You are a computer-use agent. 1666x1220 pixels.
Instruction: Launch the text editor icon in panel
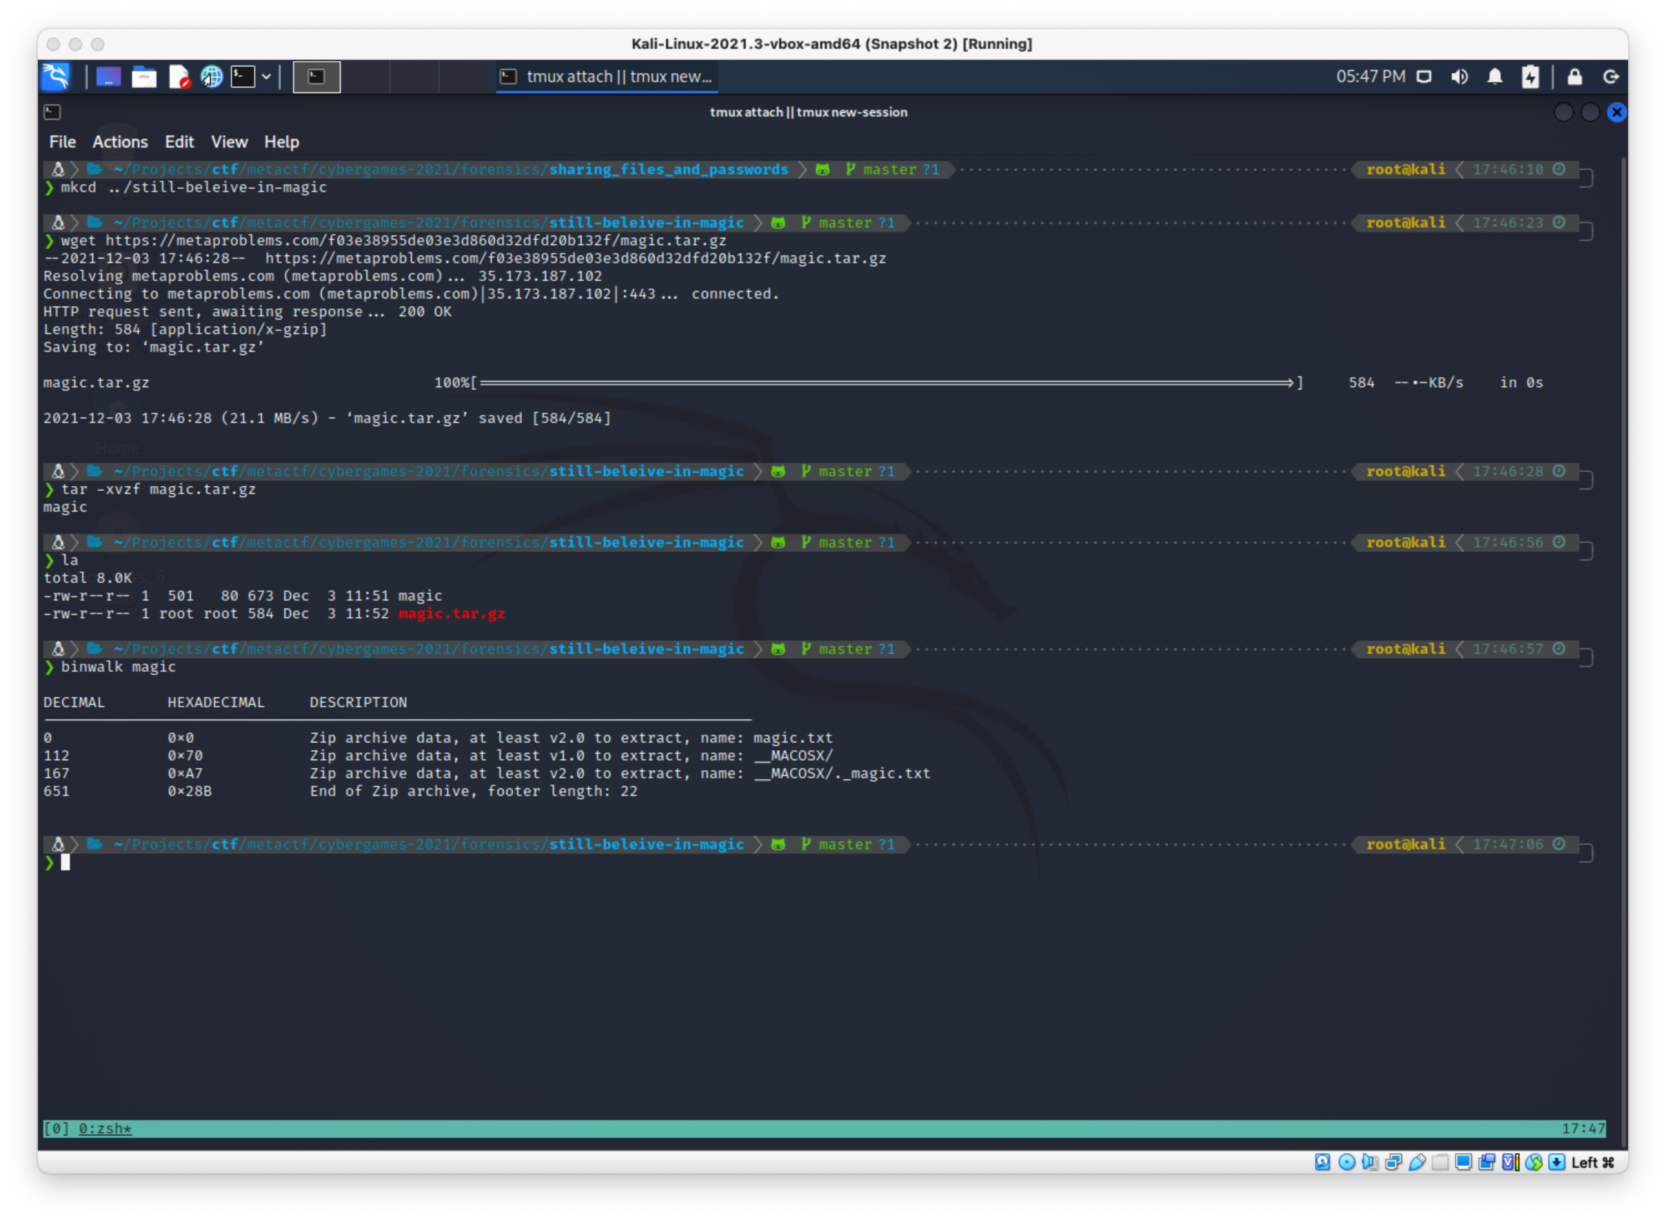click(x=179, y=77)
